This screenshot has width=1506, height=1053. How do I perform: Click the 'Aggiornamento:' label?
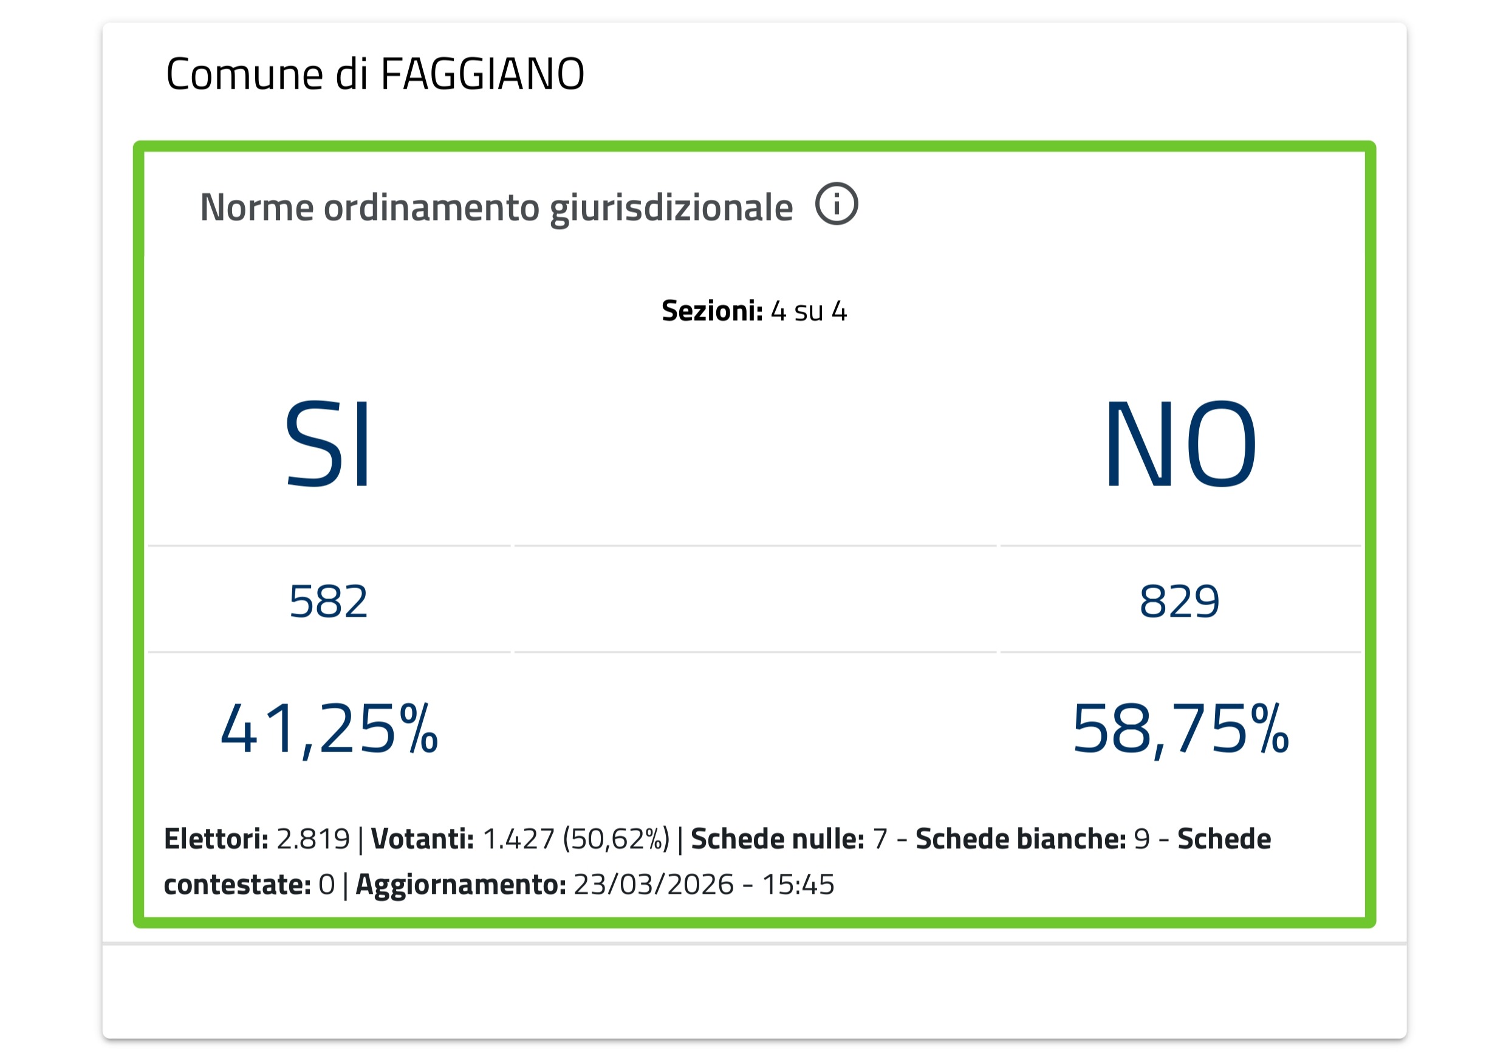coord(460,885)
